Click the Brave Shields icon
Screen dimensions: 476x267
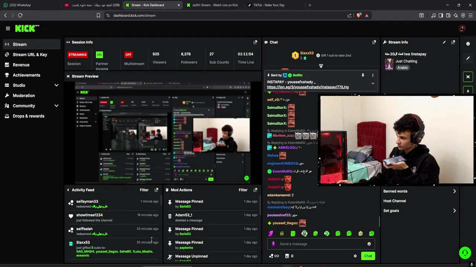point(358,15)
